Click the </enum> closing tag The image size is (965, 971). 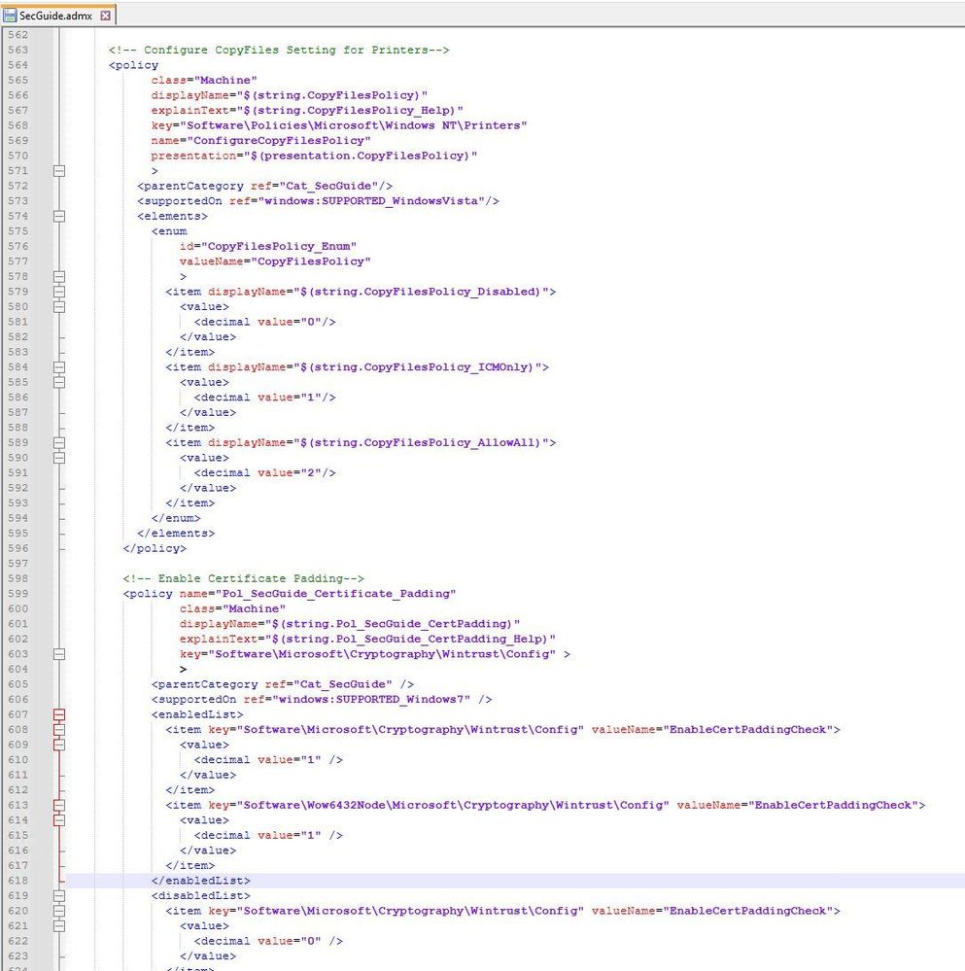pos(176,518)
